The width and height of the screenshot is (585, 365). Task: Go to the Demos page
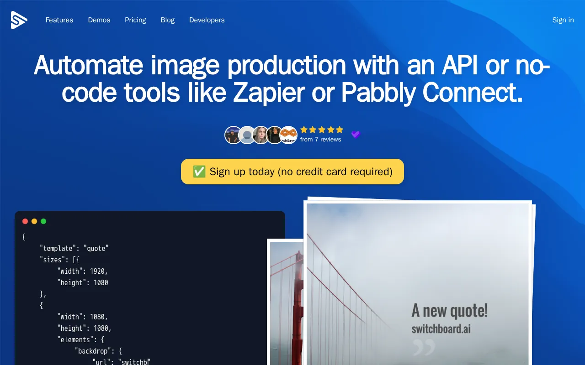click(x=99, y=20)
